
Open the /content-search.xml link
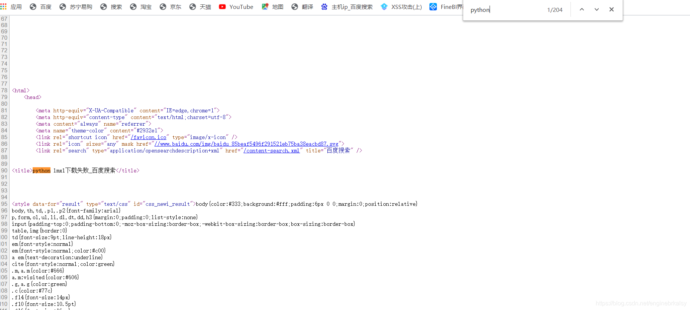(271, 151)
